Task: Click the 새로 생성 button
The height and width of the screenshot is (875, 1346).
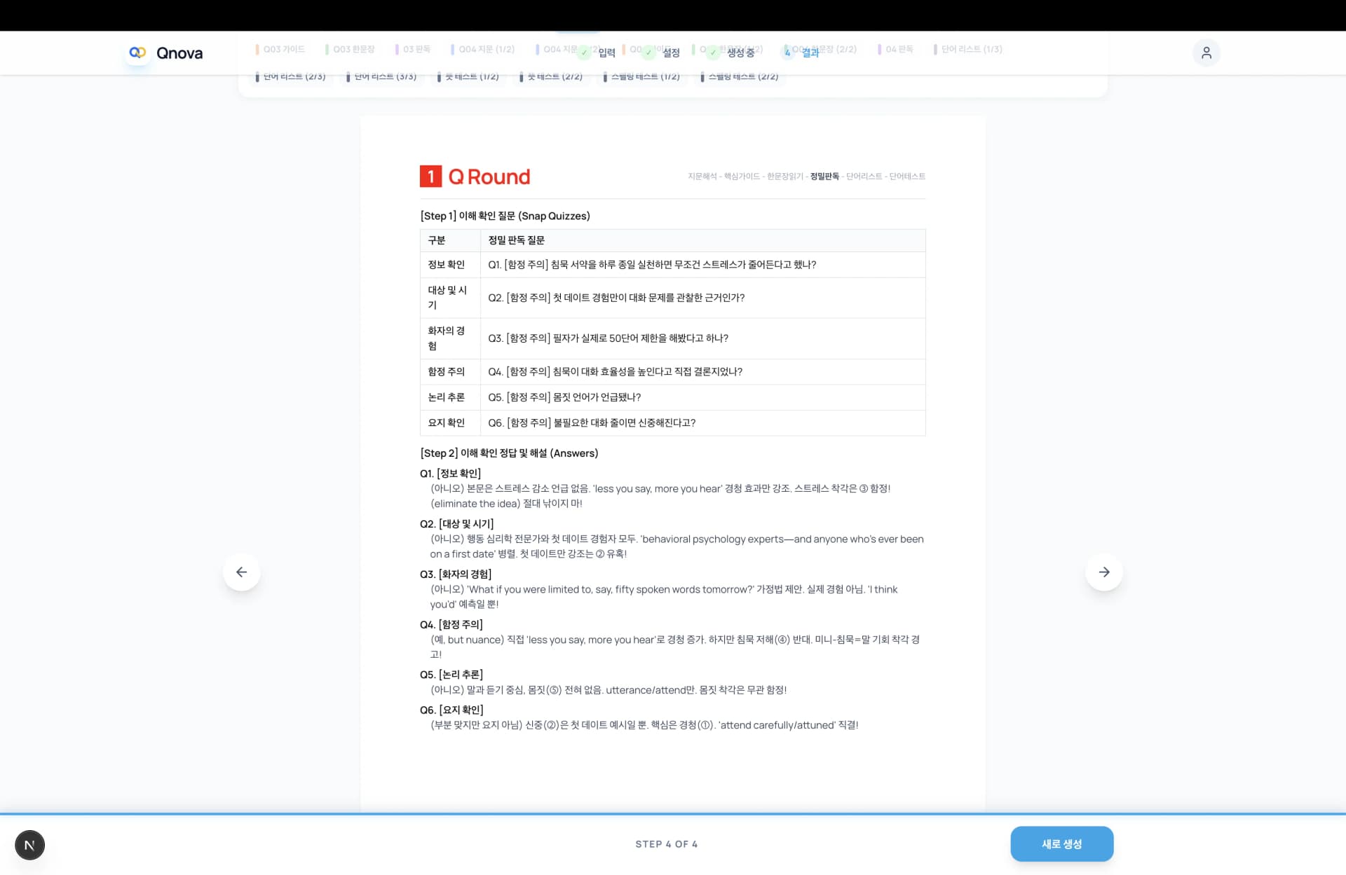Action: 1061,843
